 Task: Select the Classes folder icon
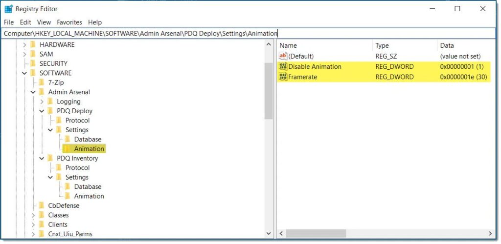point(42,215)
